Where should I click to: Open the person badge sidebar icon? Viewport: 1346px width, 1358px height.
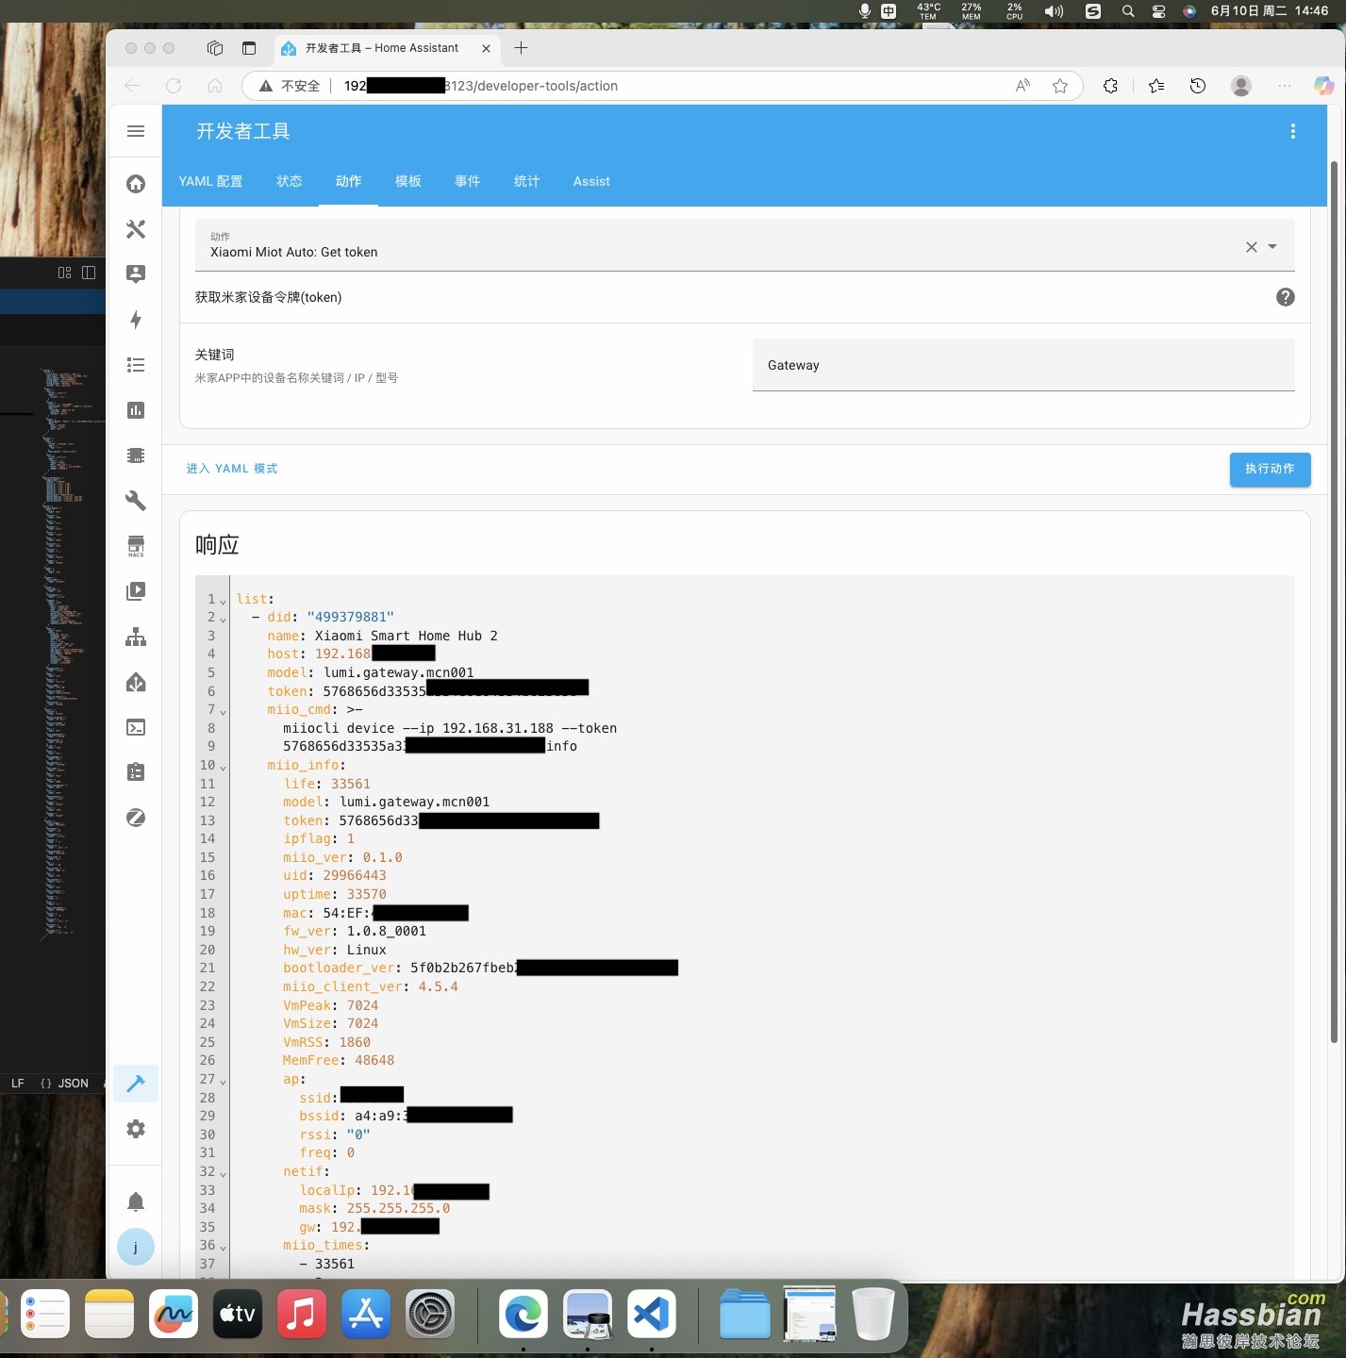[136, 274]
